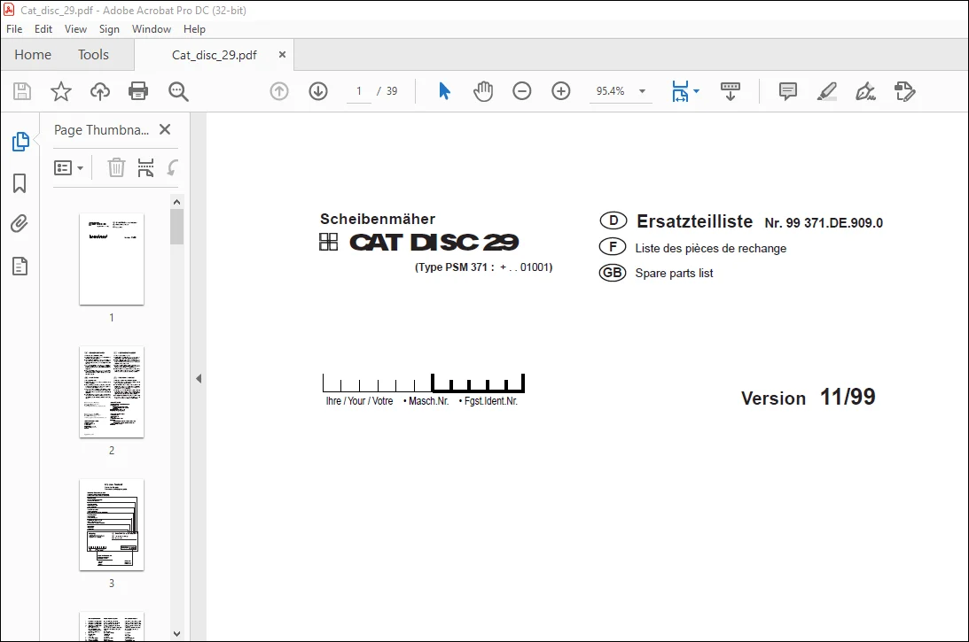This screenshot has width=969, height=642.
Task: Toggle the Attachments paperclip panel
Action: [20, 223]
